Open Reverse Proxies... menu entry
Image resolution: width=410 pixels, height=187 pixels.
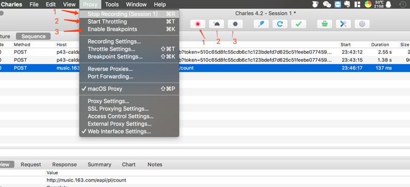pos(129,69)
